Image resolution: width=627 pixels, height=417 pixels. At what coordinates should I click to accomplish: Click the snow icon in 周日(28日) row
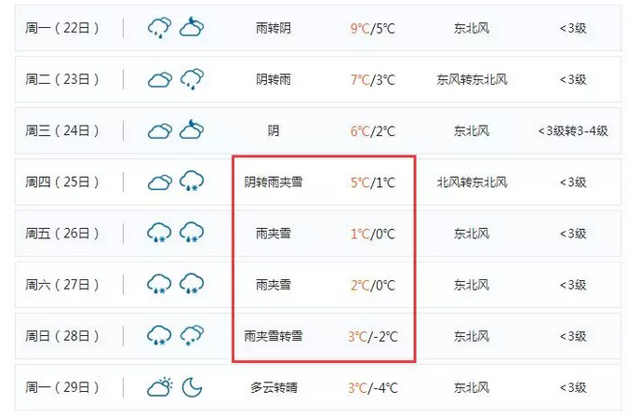tap(192, 335)
